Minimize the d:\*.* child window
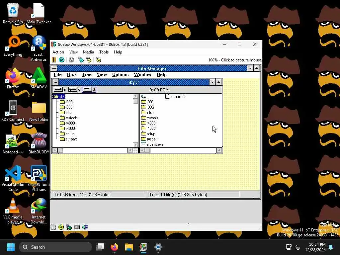 [212, 82]
